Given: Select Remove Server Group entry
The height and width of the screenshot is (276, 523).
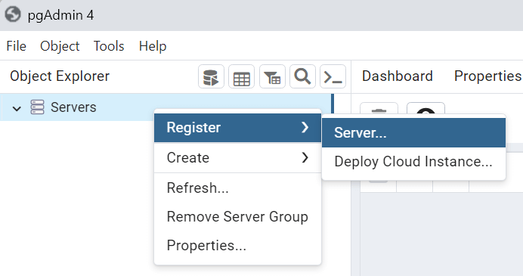Looking at the screenshot, I should click(237, 216).
